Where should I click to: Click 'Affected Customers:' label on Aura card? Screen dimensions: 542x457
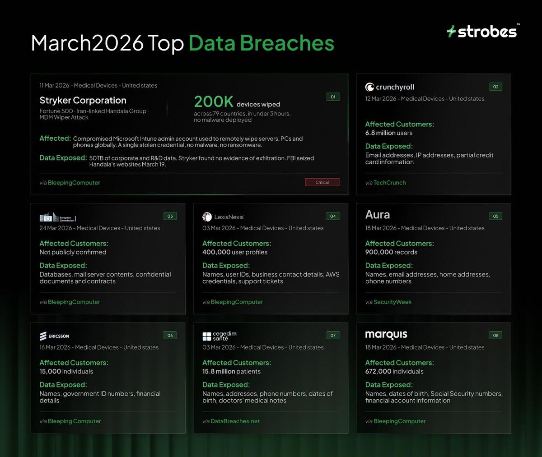(399, 243)
